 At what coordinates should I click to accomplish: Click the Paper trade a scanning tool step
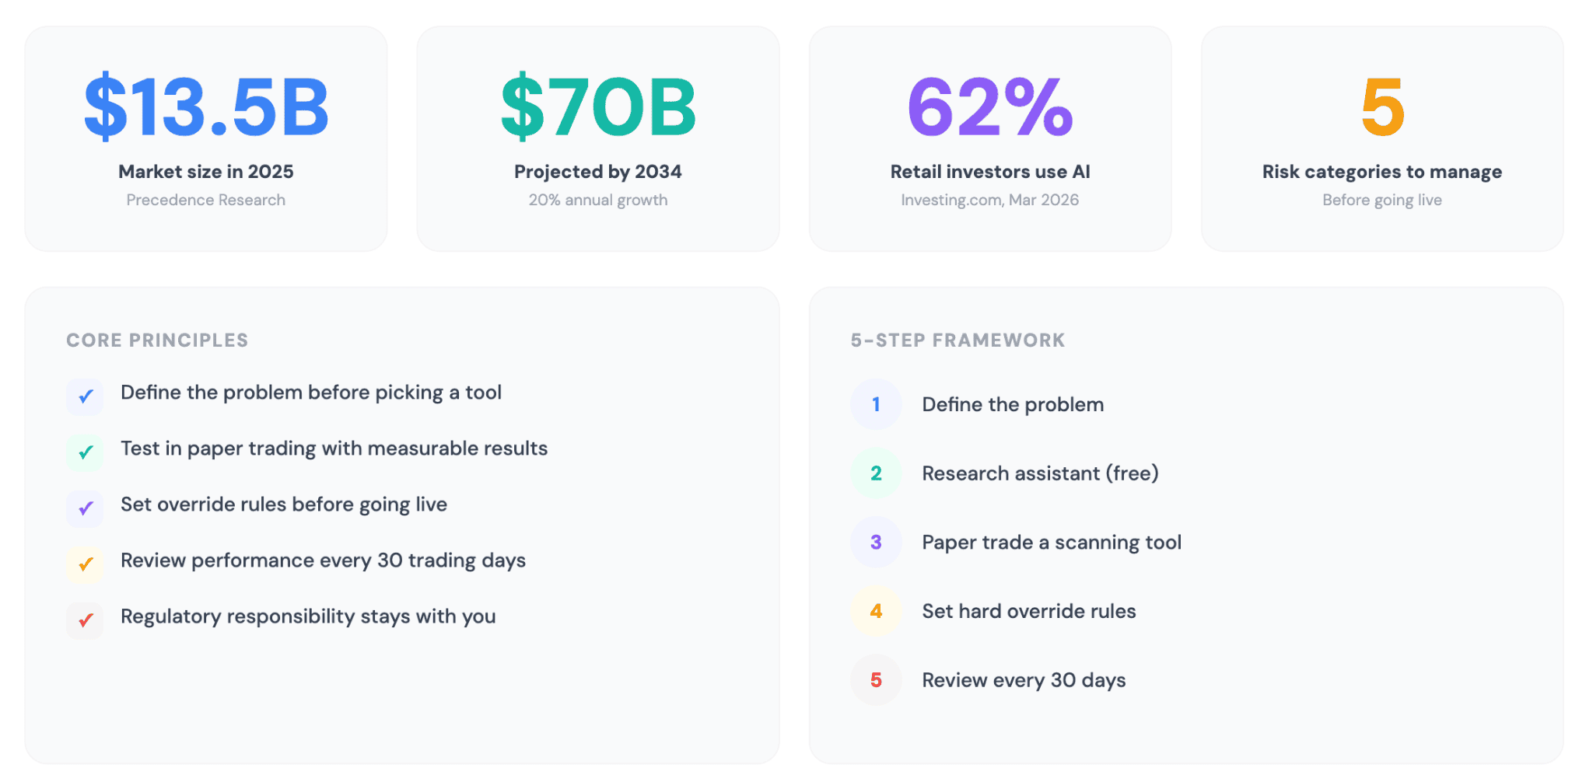click(1052, 543)
